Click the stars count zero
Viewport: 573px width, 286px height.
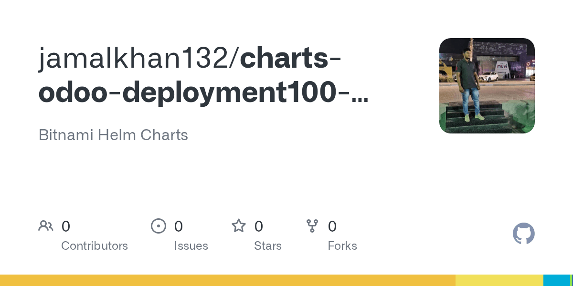pyautogui.click(x=259, y=226)
